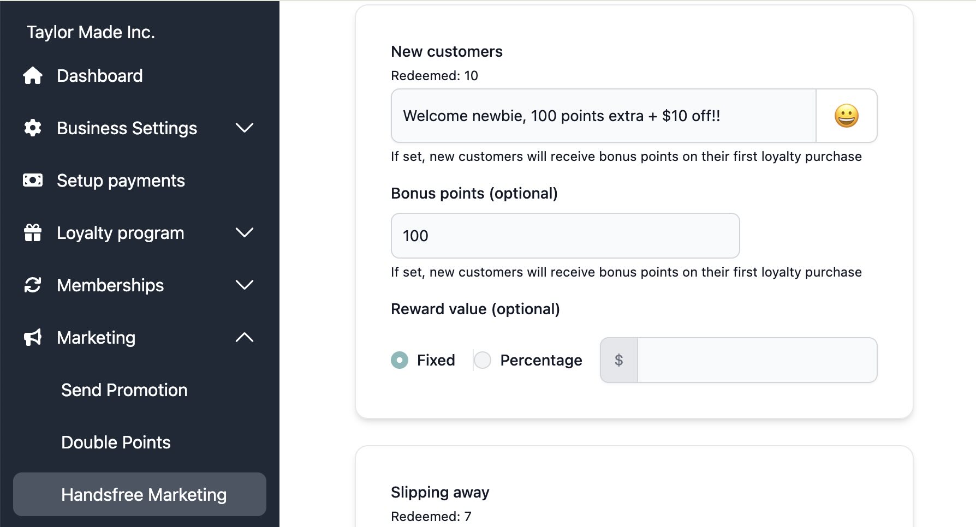Viewport: 976px width, 527px height.
Task: Click the Dashboard home icon
Action: 33,75
